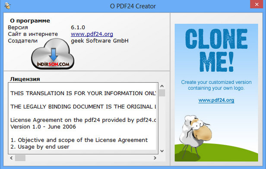
Task: Click "2. Usage by end user" license line
Action: [x=40, y=147]
